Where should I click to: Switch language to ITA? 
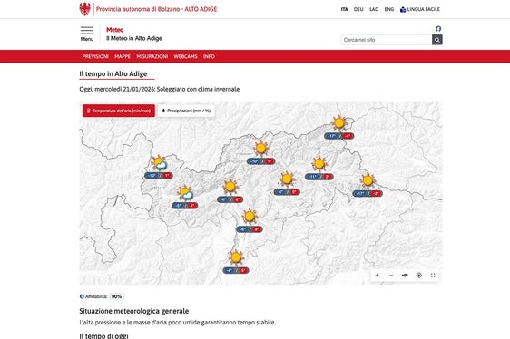(345, 9)
